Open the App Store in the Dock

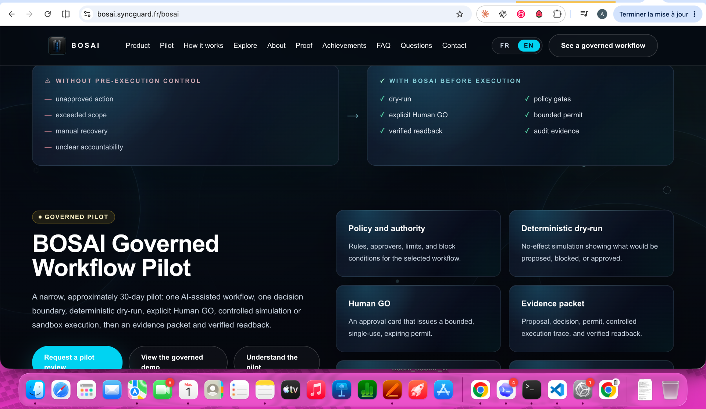(x=443, y=390)
